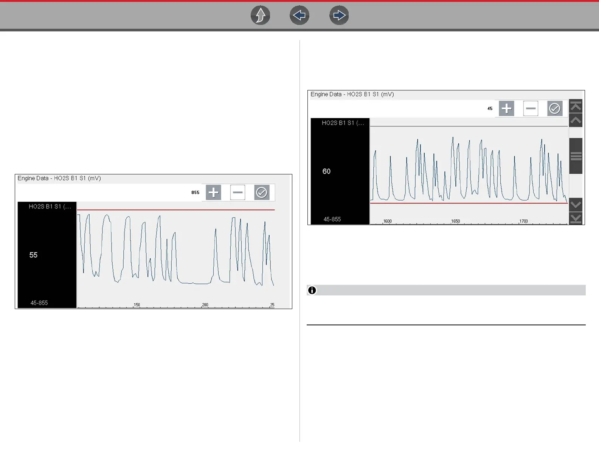The image size is (599, 463).
Task: Click the 200 axis marker on left graph
Action: pos(205,305)
